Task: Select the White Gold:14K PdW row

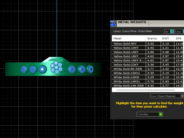Action: point(148,85)
